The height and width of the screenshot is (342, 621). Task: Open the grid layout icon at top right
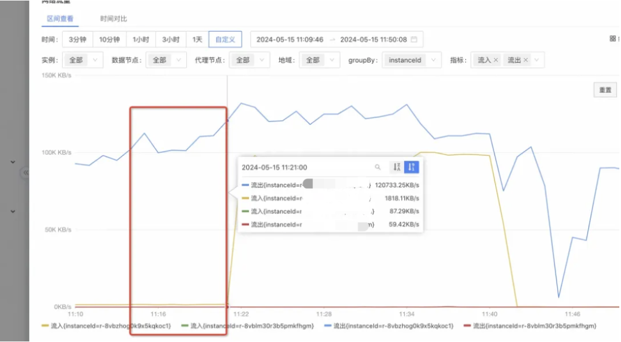click(x=613, y=39)
